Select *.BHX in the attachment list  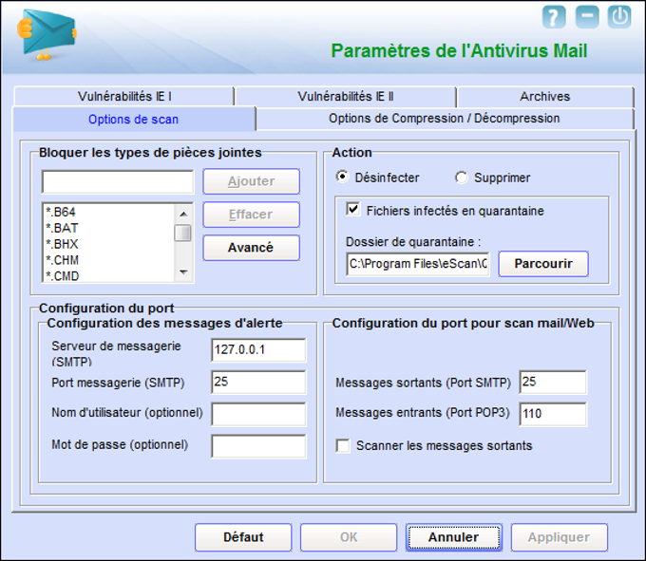coord(109,244)
